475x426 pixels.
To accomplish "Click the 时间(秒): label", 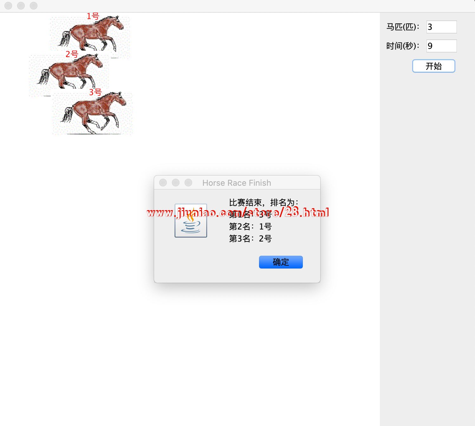I will 403,46.
